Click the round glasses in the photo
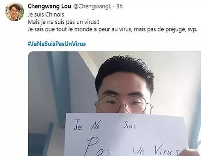The height and width of the screenshot is (156, 201). point(123,104)
